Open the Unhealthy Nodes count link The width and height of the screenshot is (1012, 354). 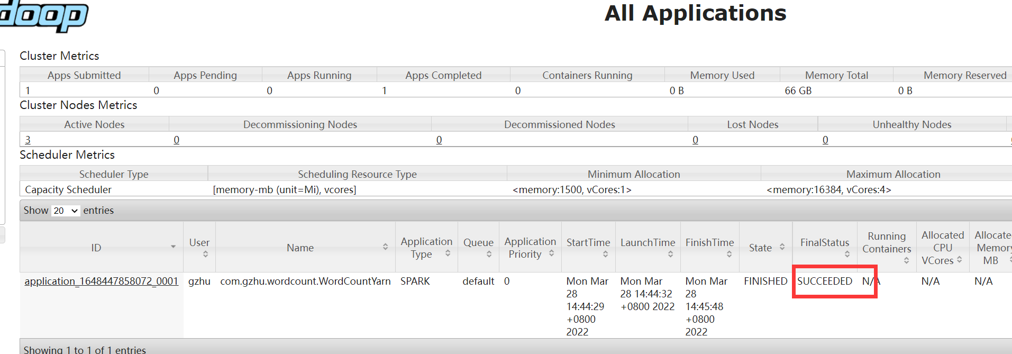click(x=825, y=140)
